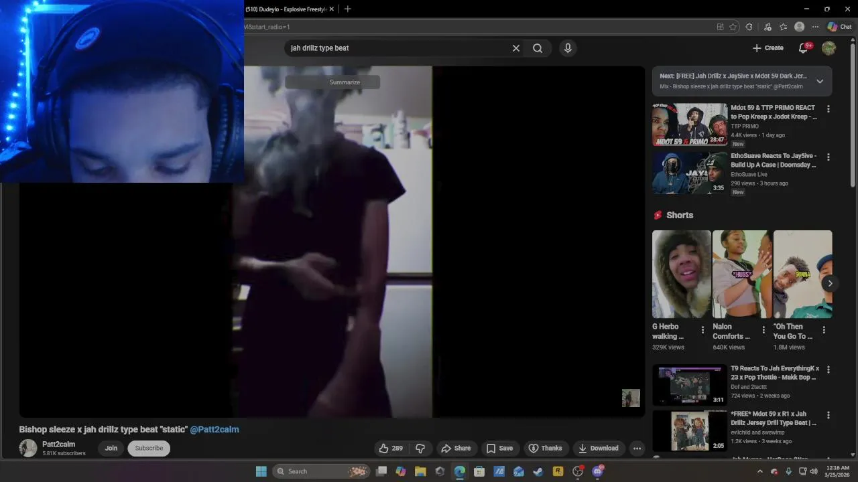This screenshot has height=482, width=858.
Task: Open the YouTube account avatar menu
Action: pos(829,48)
